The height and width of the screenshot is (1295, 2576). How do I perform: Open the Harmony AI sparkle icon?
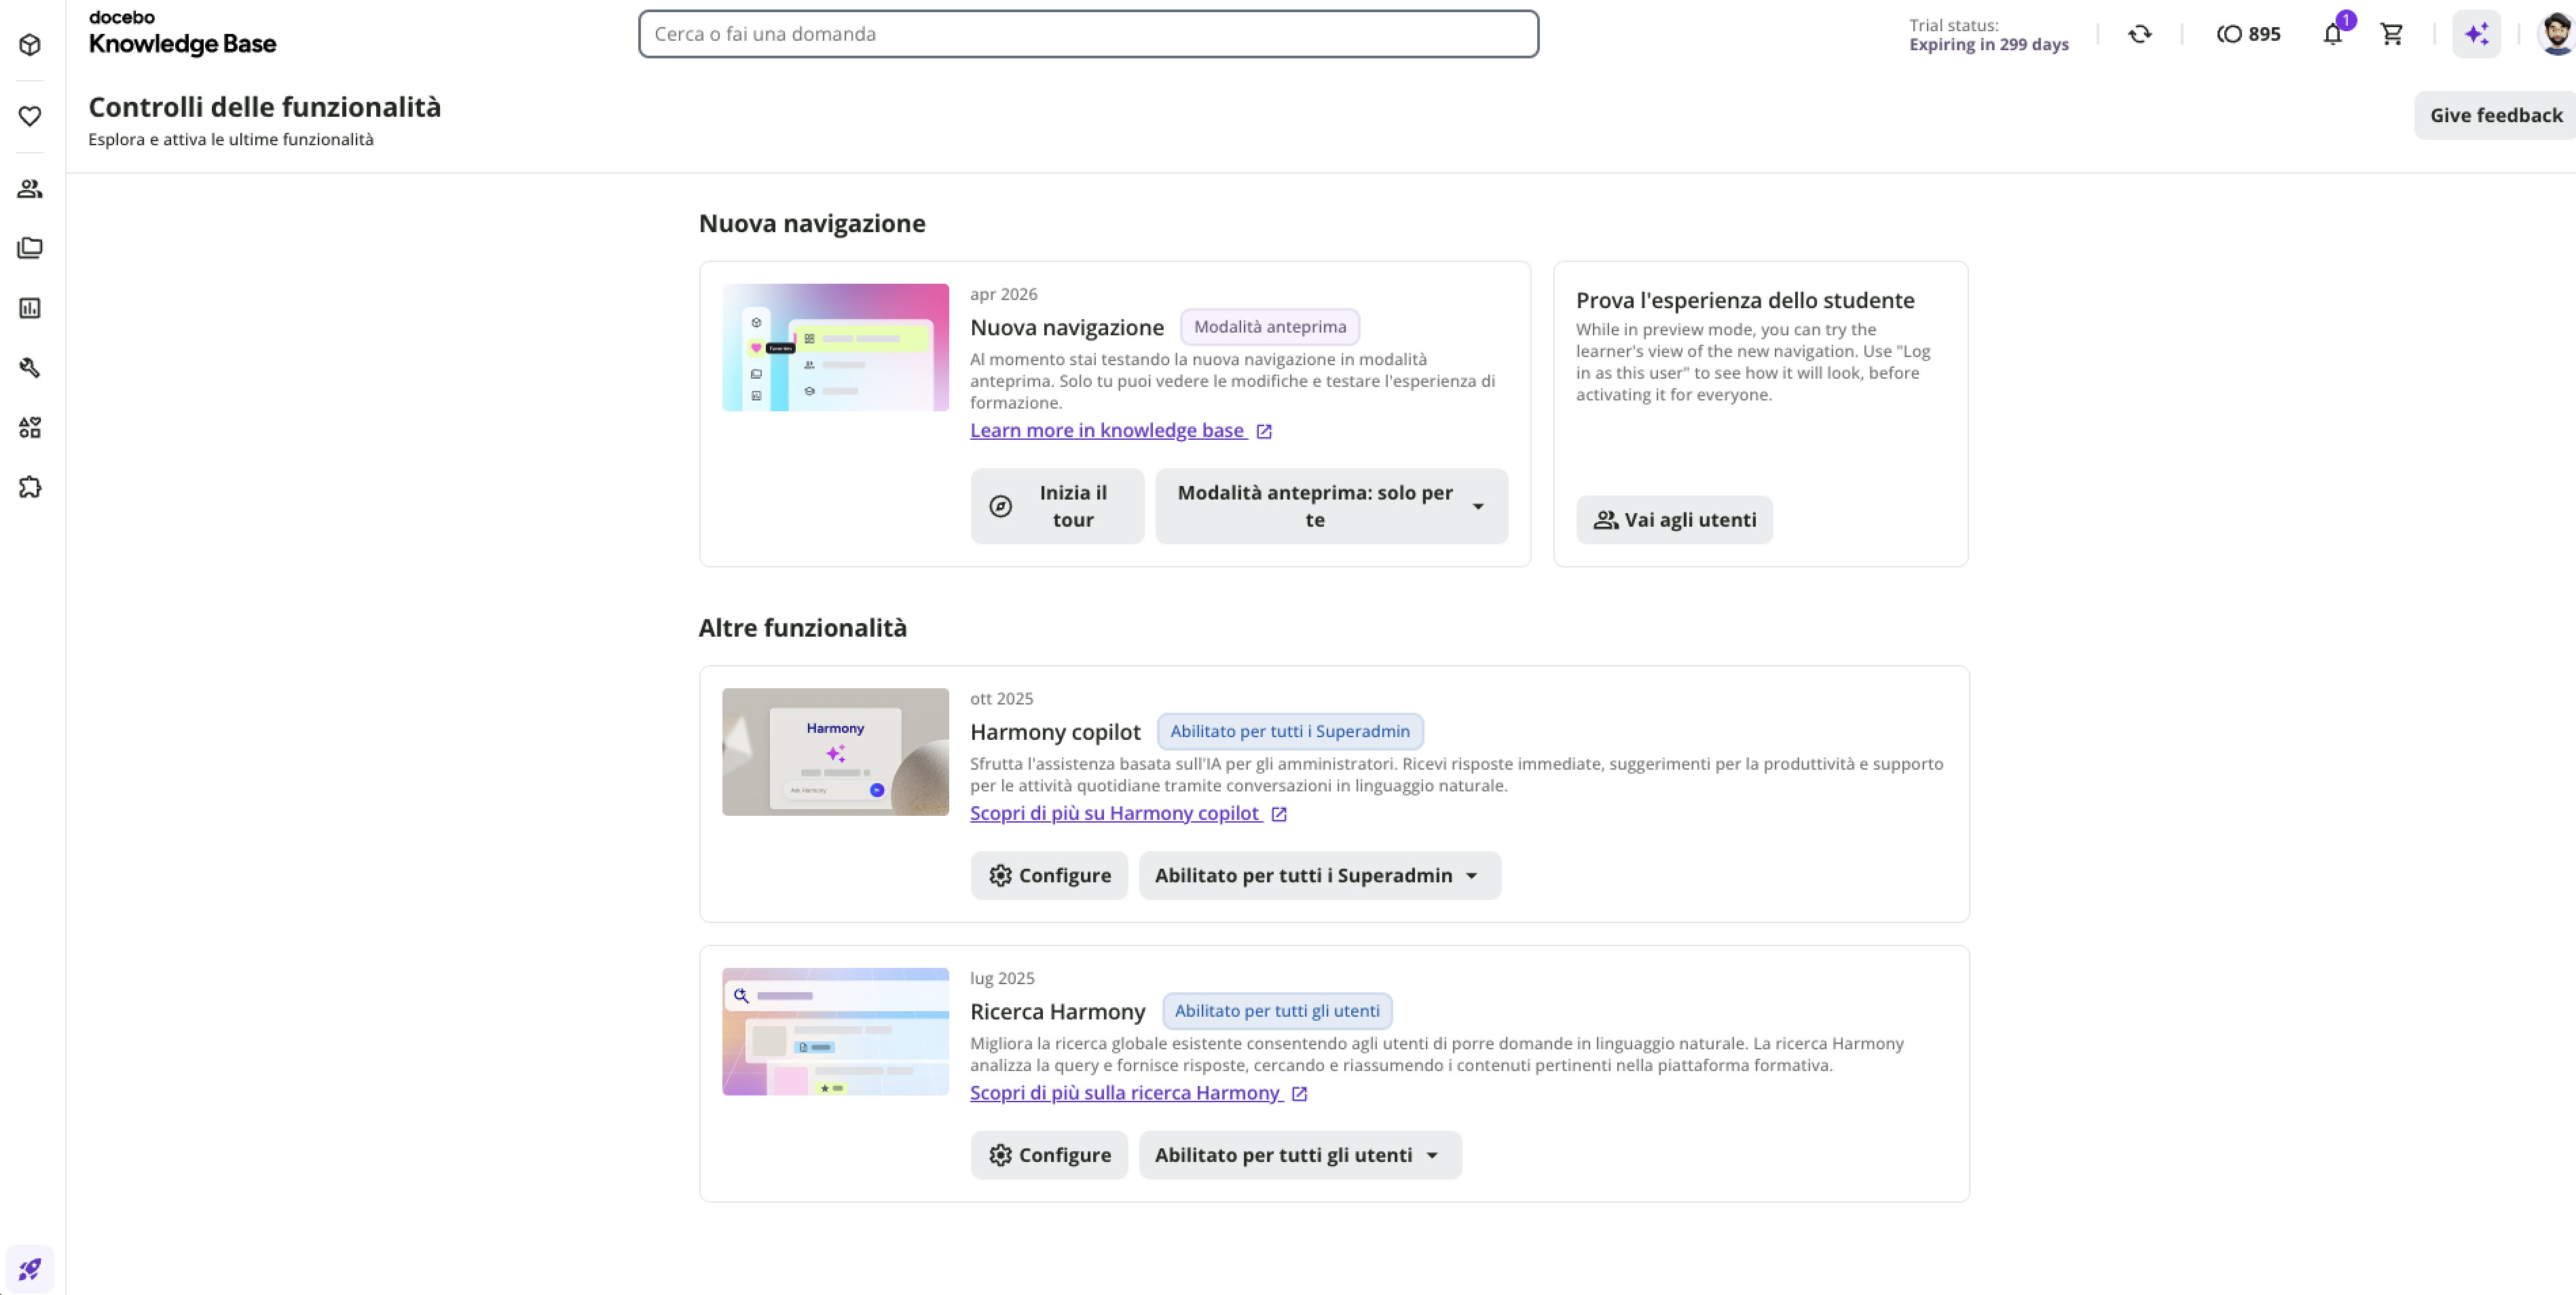(x=2476, y=34)
